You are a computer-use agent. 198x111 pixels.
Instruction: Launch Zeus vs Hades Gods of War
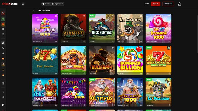click(x=45, y=92)
